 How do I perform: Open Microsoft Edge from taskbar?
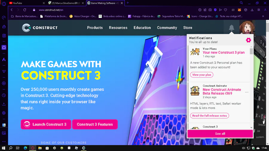(25, 148)
